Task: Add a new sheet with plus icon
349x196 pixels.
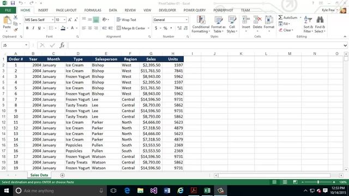Action: [x=62, y=175]
